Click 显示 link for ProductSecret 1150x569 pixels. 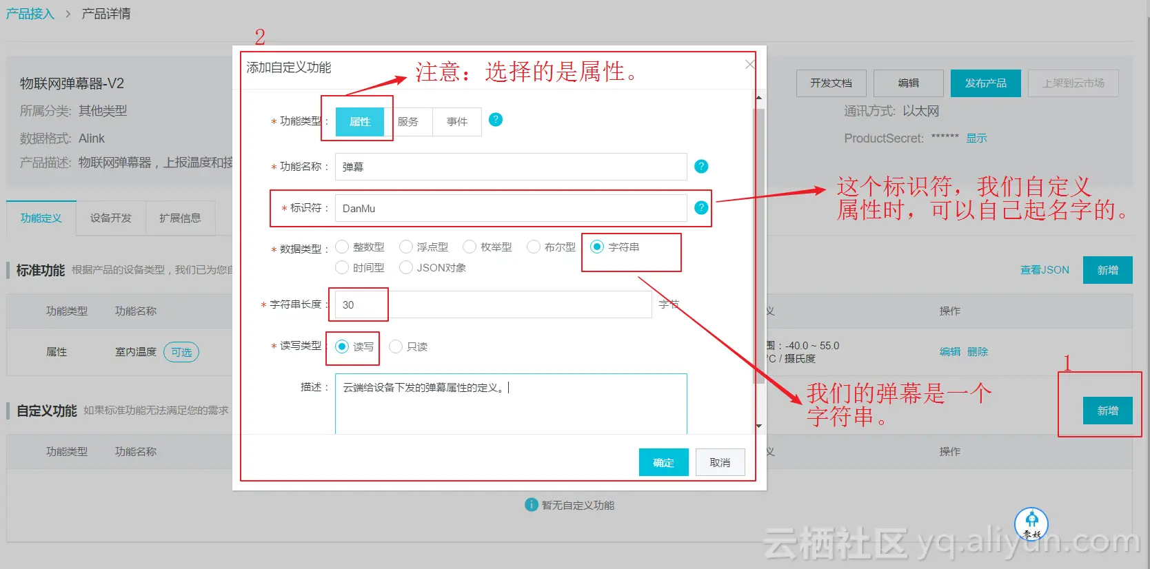tap(976, 138)
